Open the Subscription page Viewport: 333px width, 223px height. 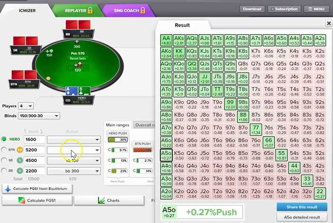(x=284, y=9)
